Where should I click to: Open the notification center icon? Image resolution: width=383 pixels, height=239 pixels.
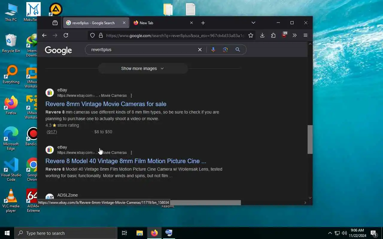(x=373, y=233)
